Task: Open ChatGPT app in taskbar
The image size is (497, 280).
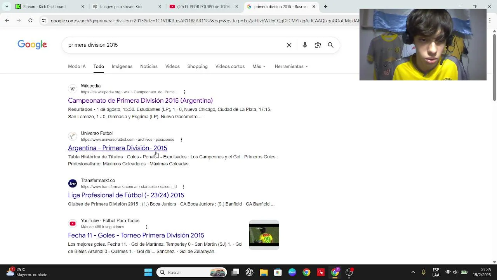Action: (x=249, y=272)
